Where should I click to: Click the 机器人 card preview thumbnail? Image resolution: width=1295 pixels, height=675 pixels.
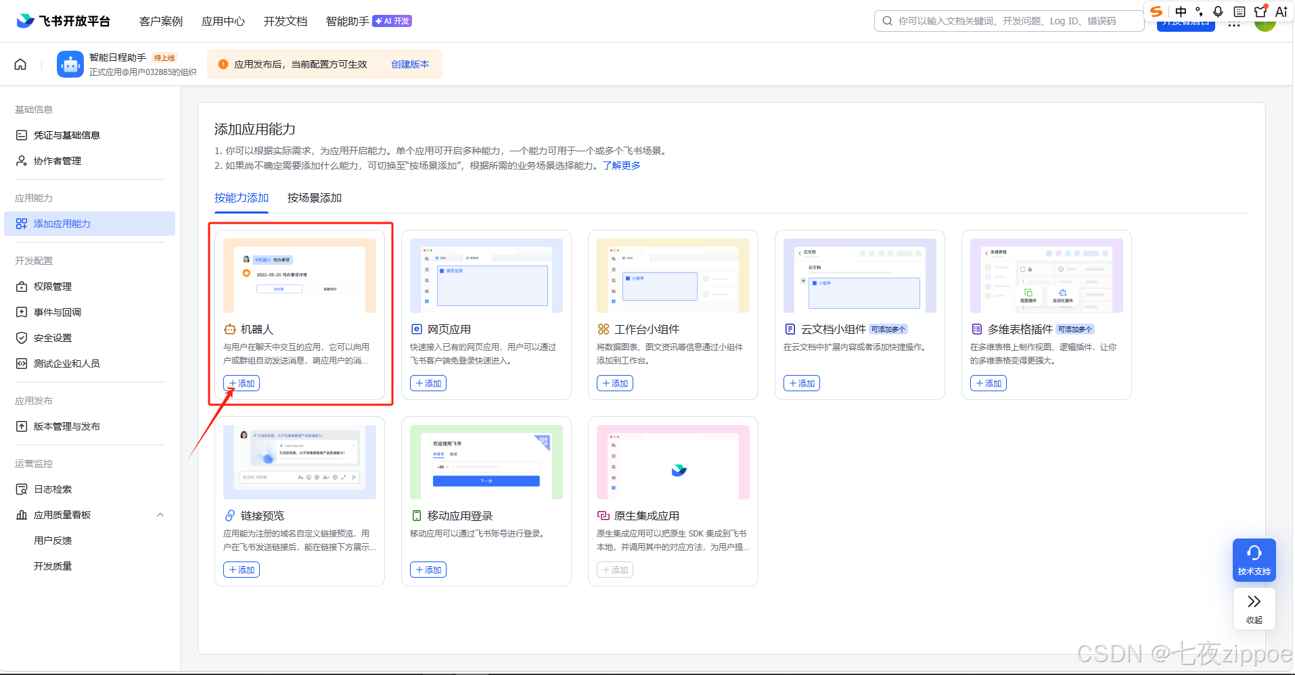point(300,276)
